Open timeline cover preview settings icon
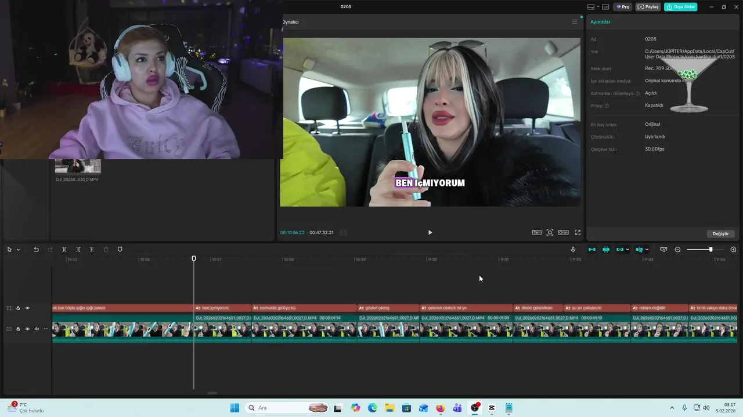The width and height of the screenshot is (743, 417). tap(663, 250)
